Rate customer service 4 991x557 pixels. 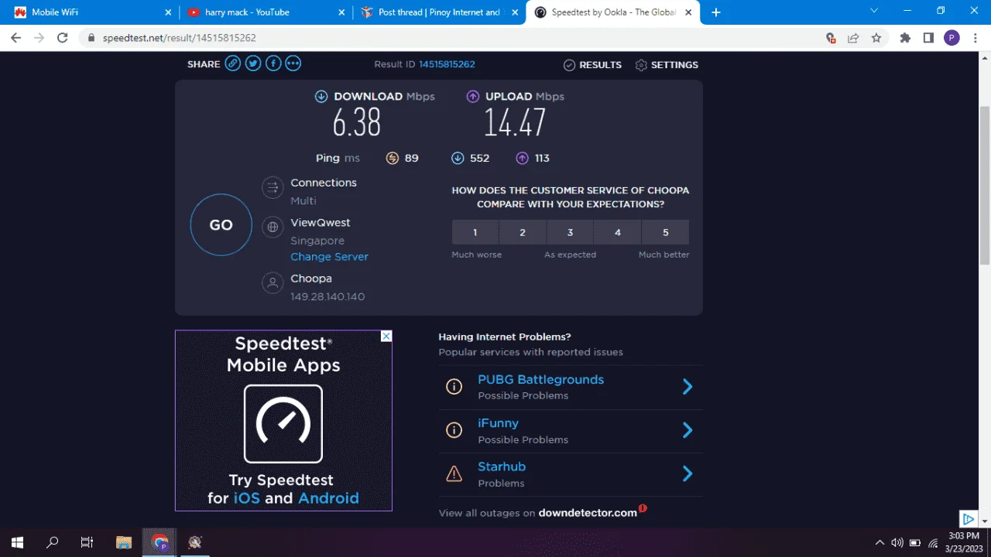[x=618, y=232]
